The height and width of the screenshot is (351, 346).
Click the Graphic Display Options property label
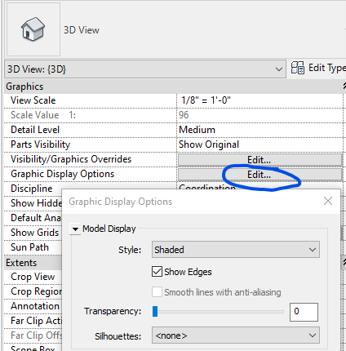coord(63,174)
